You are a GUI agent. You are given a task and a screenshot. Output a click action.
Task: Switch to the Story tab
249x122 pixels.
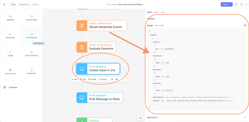tap(13, 5)
